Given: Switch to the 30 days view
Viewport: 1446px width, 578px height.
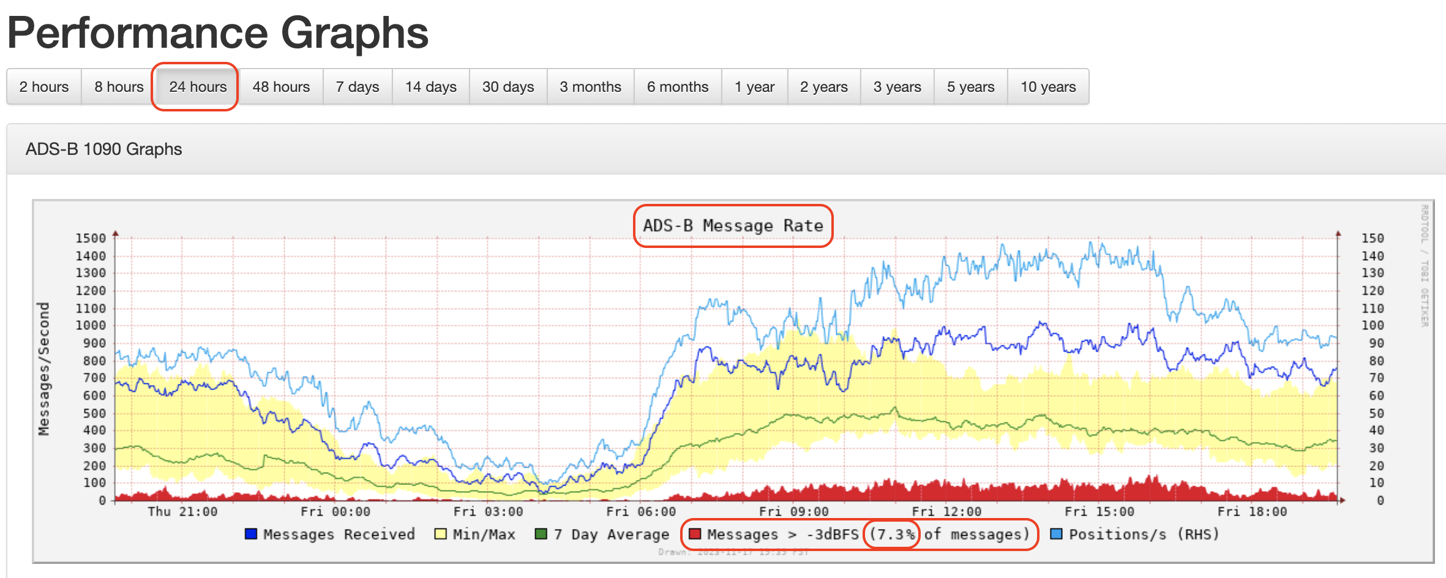Looking at the screenshot, I should point(508,87).
